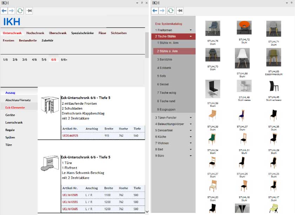The height and width of the screenshot is (215, 295).
Task: Select the orange STUHL72 chair thumbnail
Action: coord(244,28)
